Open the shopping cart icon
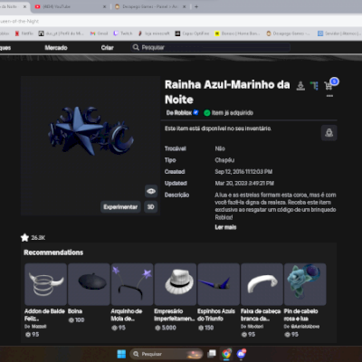The height and width of the screenshot is (362, 362). pos(328,86)
